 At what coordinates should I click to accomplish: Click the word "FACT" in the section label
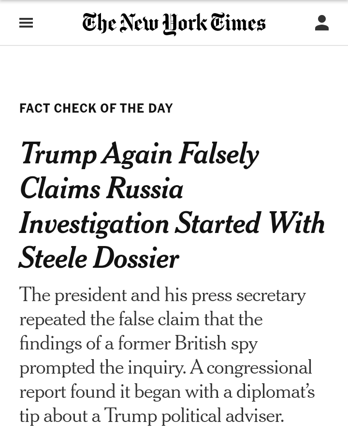point(35,108)
